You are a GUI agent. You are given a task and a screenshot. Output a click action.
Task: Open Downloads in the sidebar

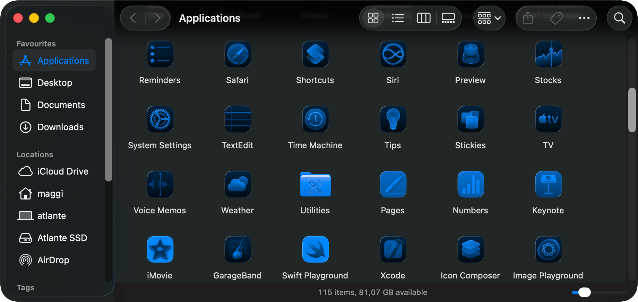pos(54,127)
